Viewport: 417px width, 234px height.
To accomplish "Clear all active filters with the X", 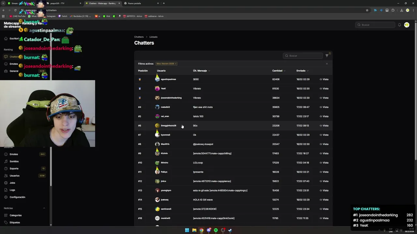I will (x=327, y=64).
